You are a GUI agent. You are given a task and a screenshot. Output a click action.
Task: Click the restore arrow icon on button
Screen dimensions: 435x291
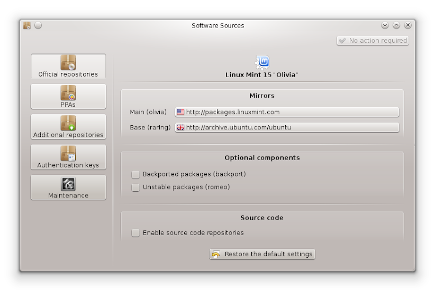(216, 254)
